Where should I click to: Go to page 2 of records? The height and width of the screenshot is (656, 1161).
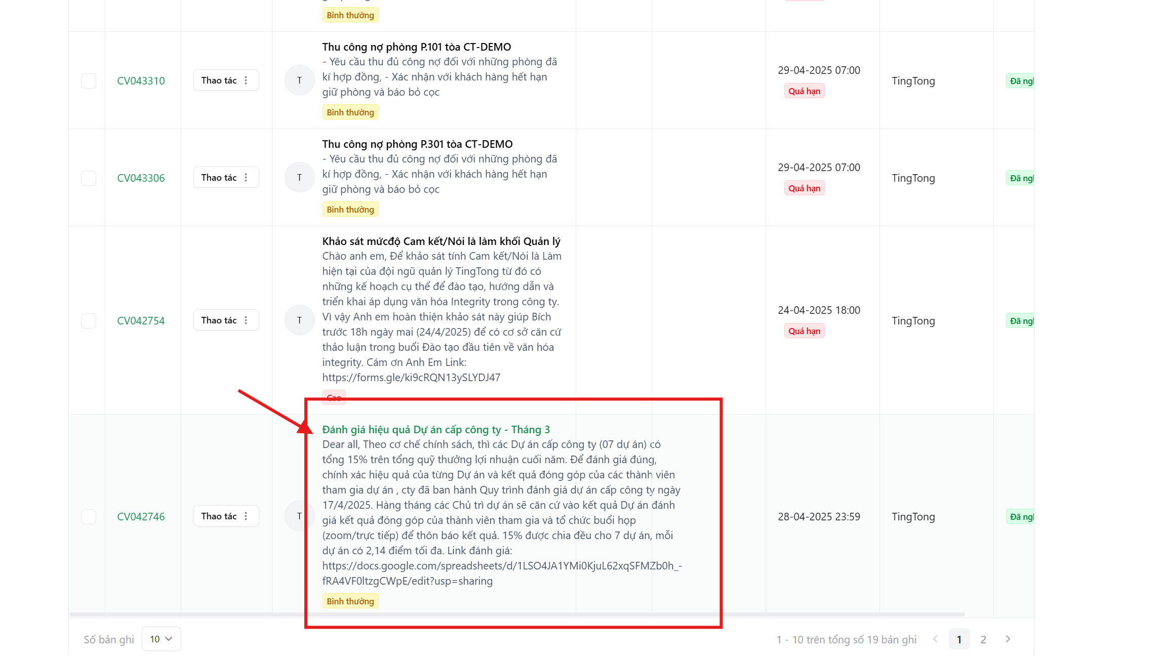(983, 639)
